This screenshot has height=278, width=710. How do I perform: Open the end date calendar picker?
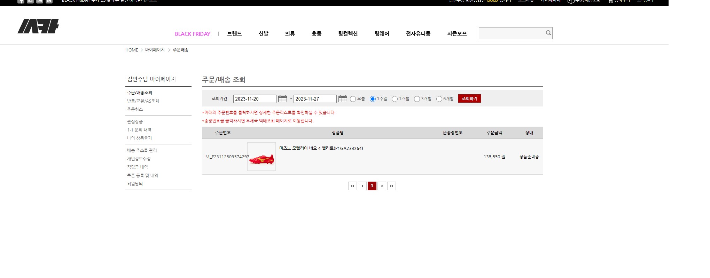(343, 99)
